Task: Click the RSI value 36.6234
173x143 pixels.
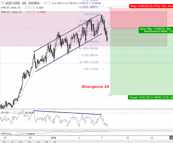Action: pos(29,113)
